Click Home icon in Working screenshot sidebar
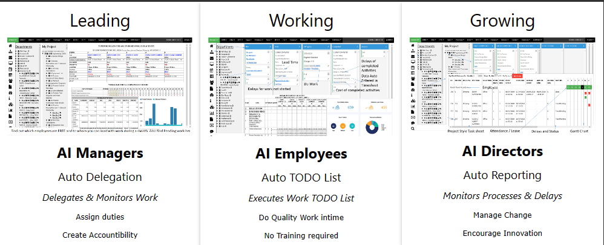 (211, 46)
